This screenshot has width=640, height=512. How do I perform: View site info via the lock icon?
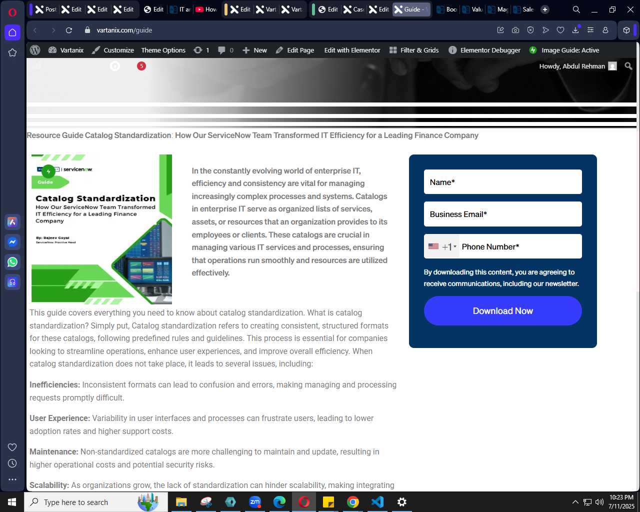coord(87,30)
